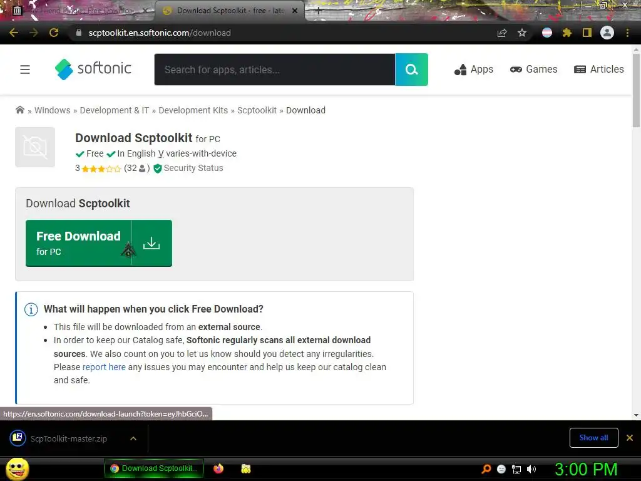
Task: Open the Games section
Action: 533,70
